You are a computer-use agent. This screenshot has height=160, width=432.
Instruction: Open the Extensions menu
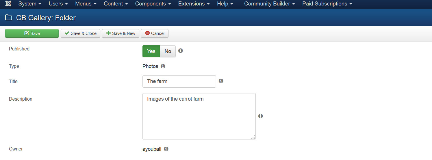[194, 4]
